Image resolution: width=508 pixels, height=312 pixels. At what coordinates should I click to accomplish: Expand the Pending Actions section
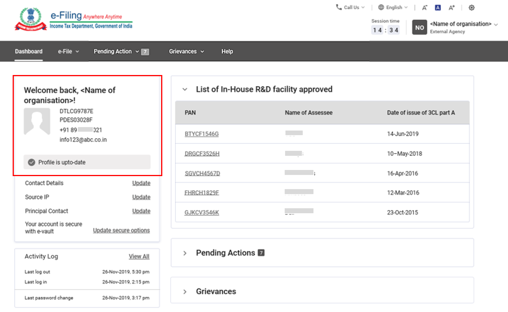(x=185, y=253)
